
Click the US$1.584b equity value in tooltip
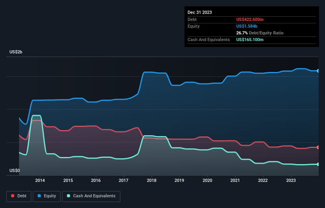246,26
